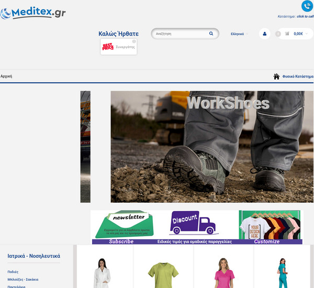314x288 pixels.
Task: Open the Παντελόνια category link
Action: [x=16, y=286]
